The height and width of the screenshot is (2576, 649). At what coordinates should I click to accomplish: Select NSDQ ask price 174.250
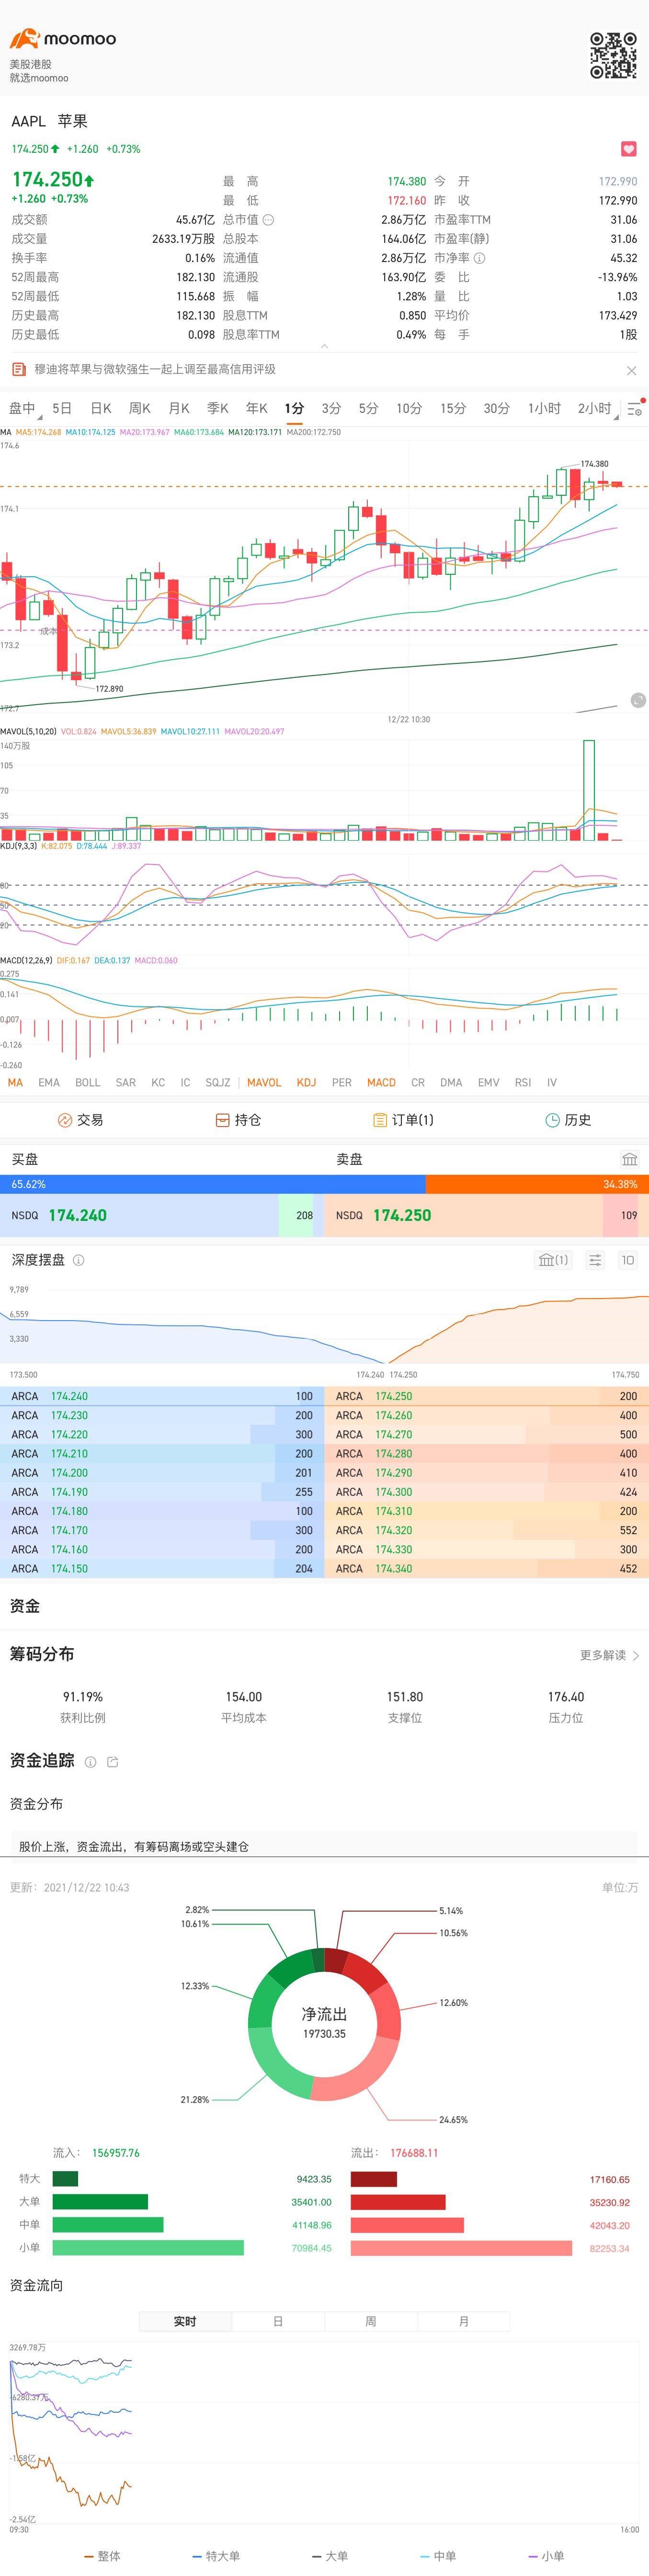[x=402, y=1215]
